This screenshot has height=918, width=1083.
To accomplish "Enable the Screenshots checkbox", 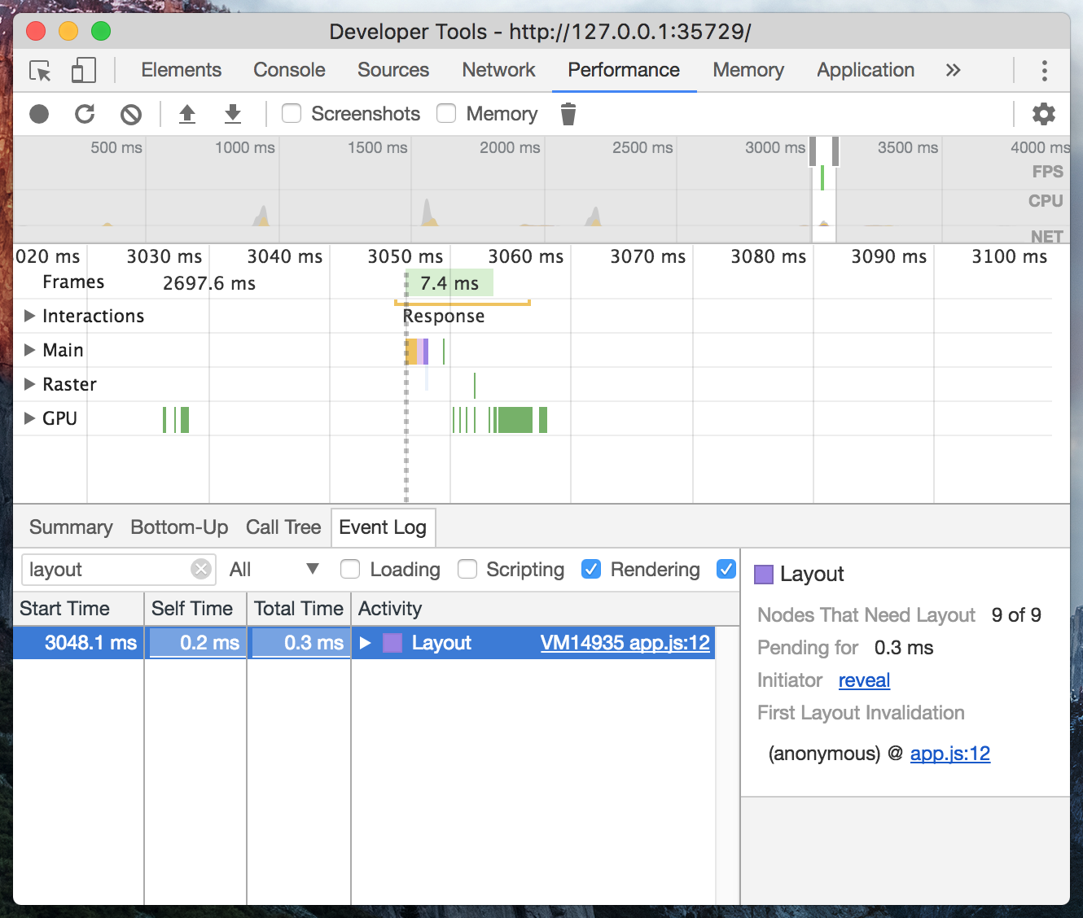I will tap(292, 113).
